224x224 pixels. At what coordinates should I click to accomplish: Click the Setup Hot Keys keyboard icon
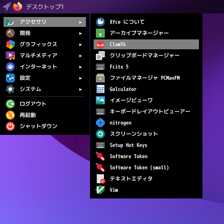pyautogui.click(x=100, y=145)
